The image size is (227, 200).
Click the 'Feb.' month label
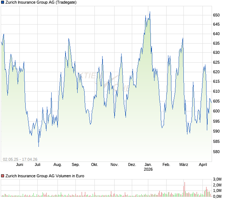[x=166, y=165]
